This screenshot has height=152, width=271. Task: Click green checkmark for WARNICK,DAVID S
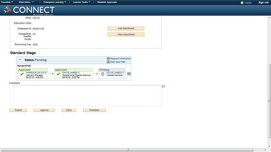click(22, 74)
